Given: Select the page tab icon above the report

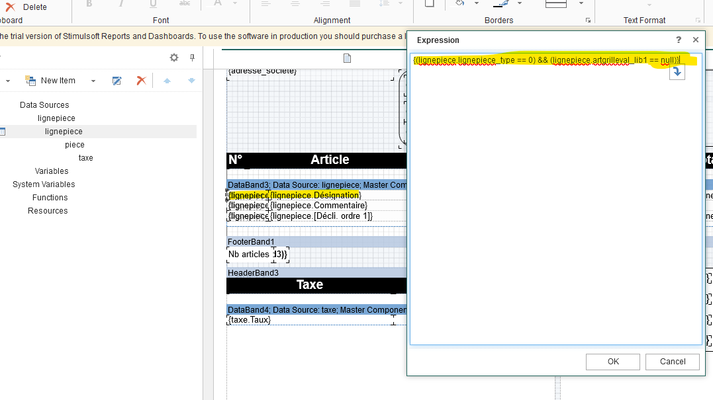Looking at the screenshot, I should tap(347, 58).
